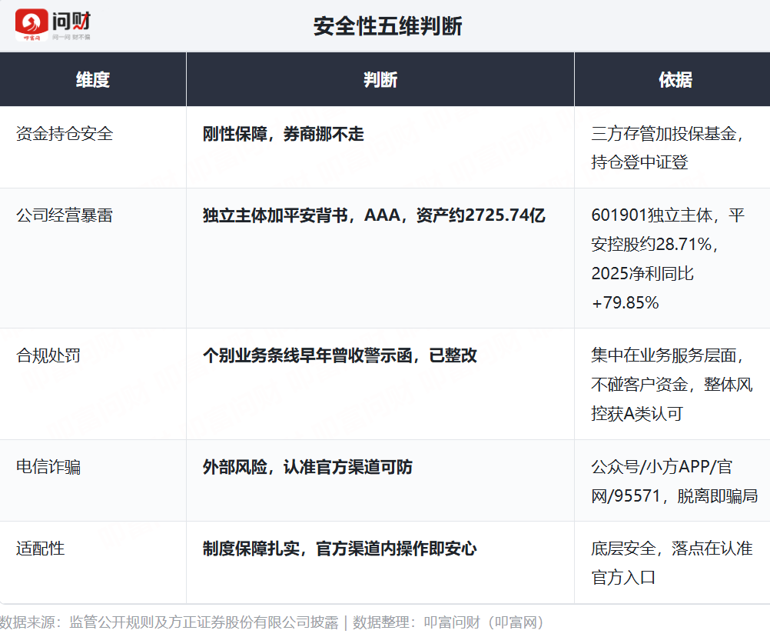Screen dimensions: 770x637
Task: Click the text 持仓登中证登
Action: click(640, 162)
